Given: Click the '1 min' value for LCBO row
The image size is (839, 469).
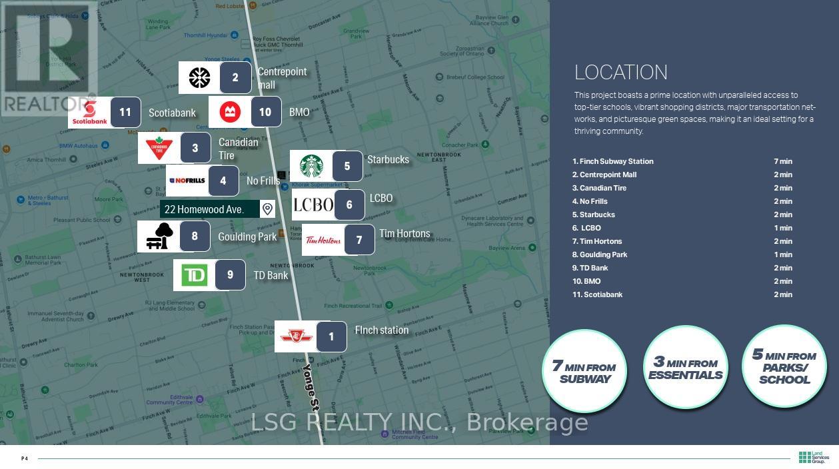Looking at the screenshot, I should point(783,228).
